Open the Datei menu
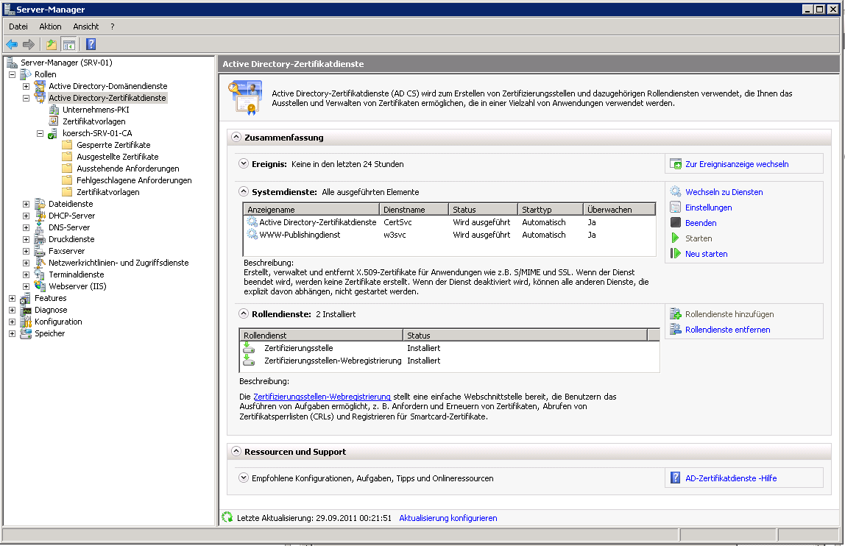 [x=18, y=26]
